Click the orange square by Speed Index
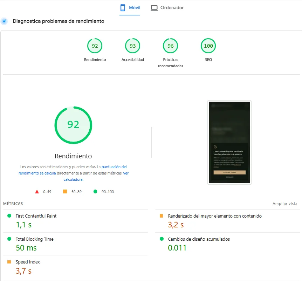Image resolution: width=302 pixels, height=281 pixels. point(9,262)
